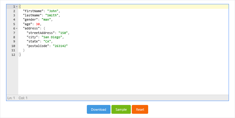The width and height of the screenshot is (235, 118).
Task: Click the closing brace on line 12
Action: (20, 55)
